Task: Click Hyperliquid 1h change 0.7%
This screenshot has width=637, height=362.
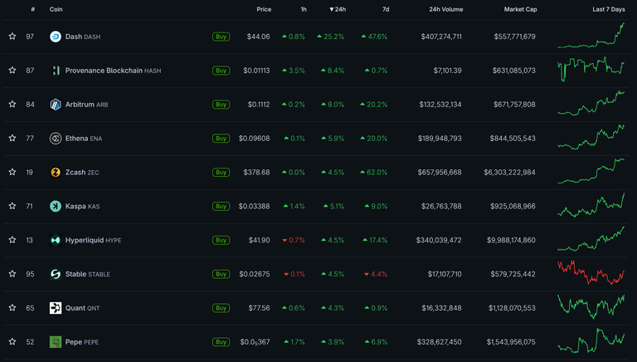Action: [294, 240]
